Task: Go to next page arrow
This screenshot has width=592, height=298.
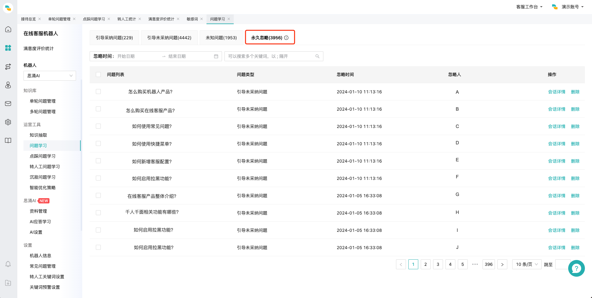Action: click(502, 264)
